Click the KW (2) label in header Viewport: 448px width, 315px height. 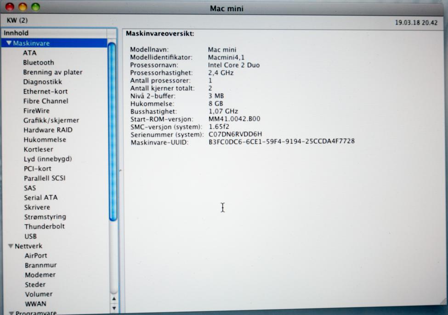pos(17,20)
